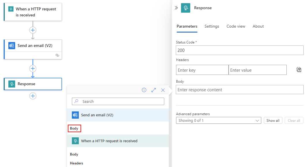Switch to the Settings tab
Viewport: 306px width, 167px height.
coord(212,26)
